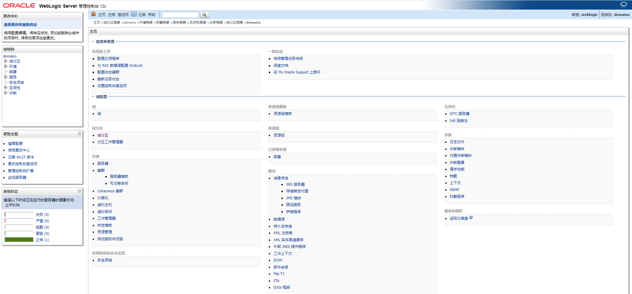
Task: Select the domains root node in 域结构 tree
Action: click(x=10, y=56)
